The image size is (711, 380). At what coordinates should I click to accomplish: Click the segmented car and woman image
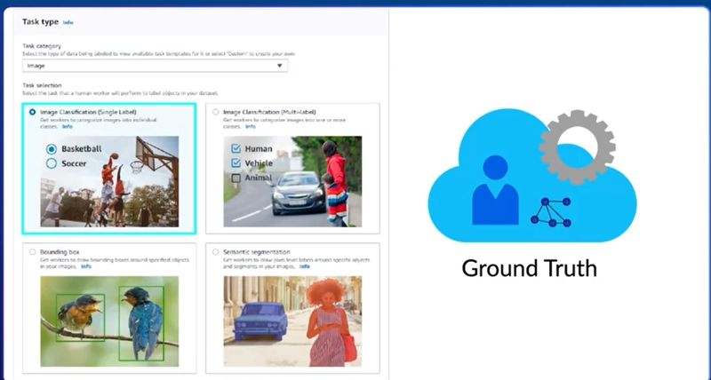click(x=292, y=321)
